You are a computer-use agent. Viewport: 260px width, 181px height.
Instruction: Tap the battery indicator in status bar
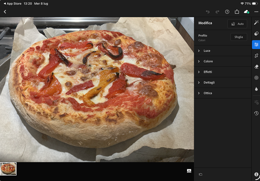click(x=255, y=3)
